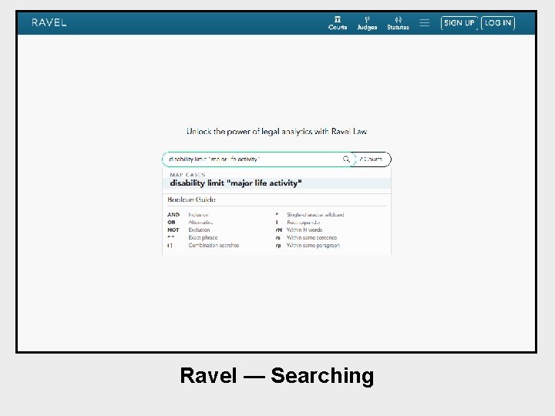The image size is (555, 416).
Task: Click the LOG IN button
Action: pyautogui.click(x=498, y=23)
